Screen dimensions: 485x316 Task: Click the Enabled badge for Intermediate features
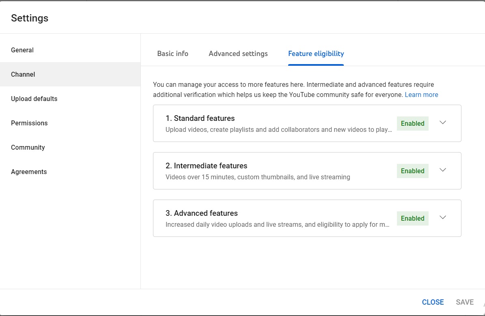click(x=413, y=171)
